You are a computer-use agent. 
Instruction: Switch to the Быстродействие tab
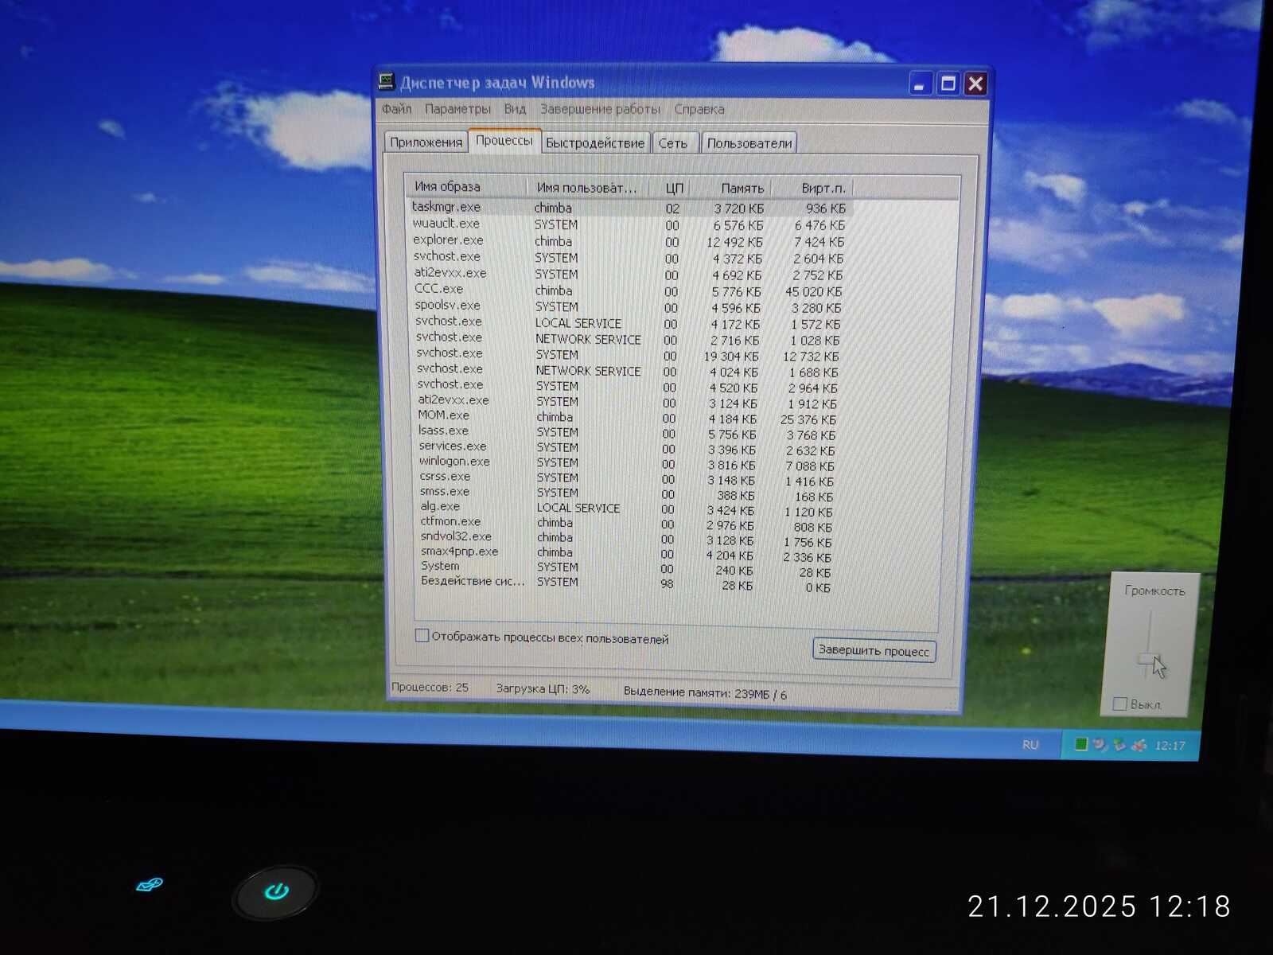point(595,143)
